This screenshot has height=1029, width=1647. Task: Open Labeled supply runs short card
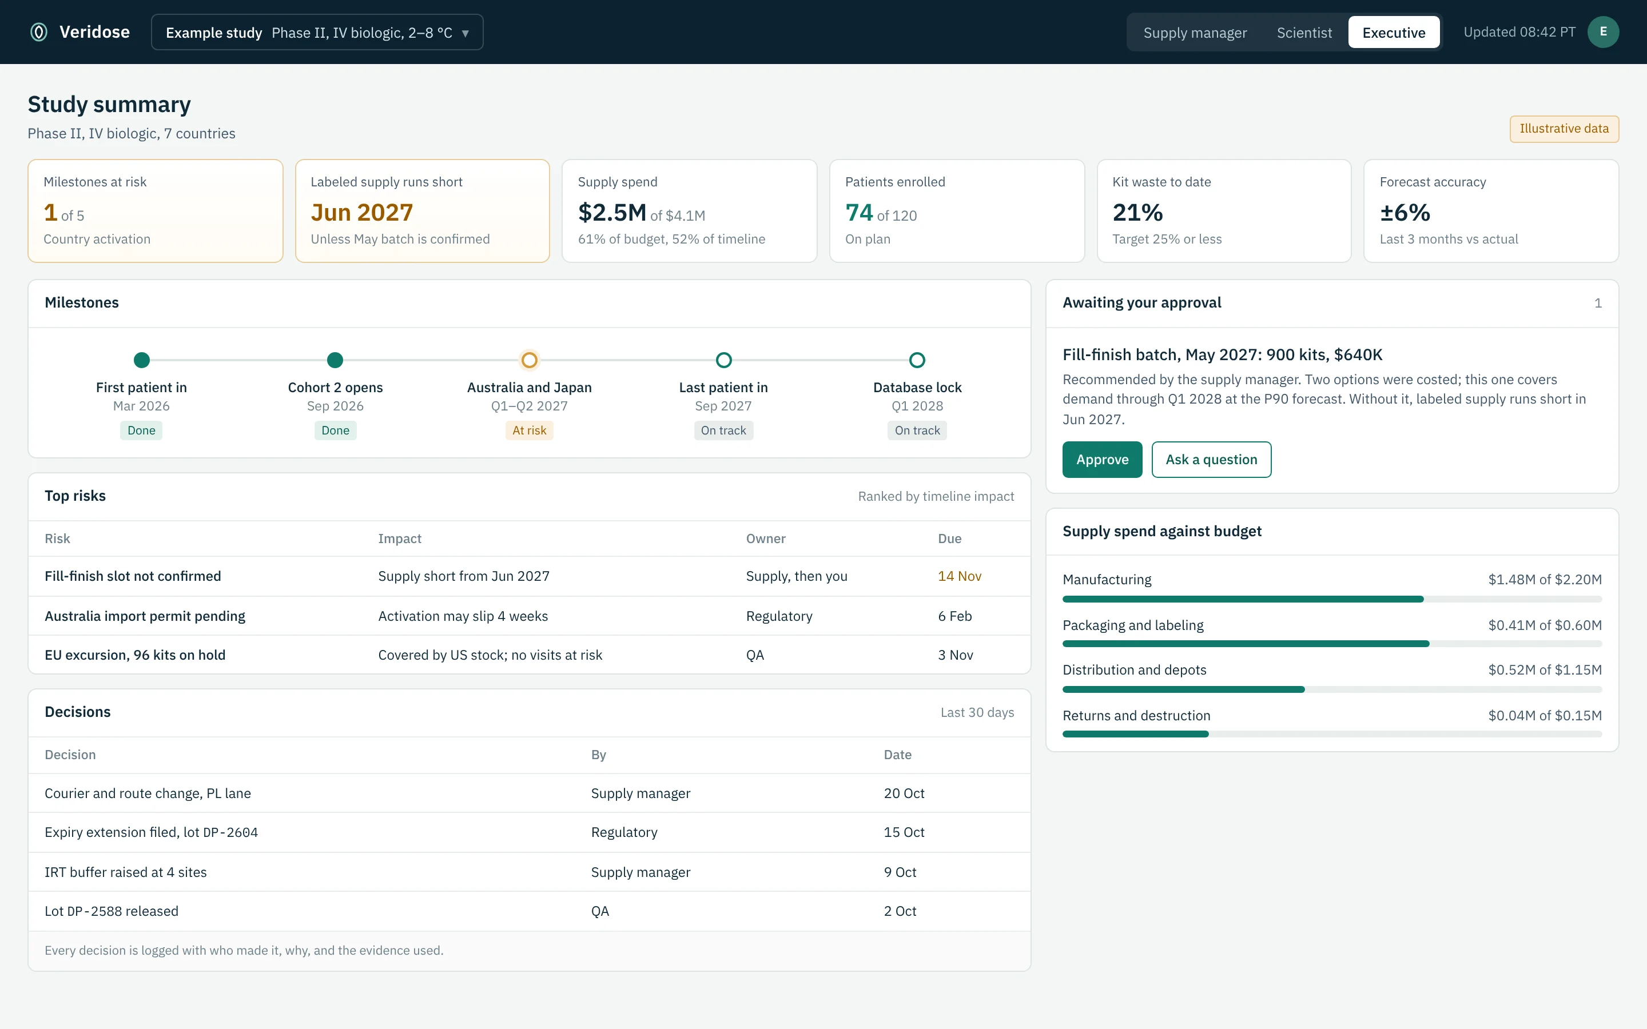(422, 211)
